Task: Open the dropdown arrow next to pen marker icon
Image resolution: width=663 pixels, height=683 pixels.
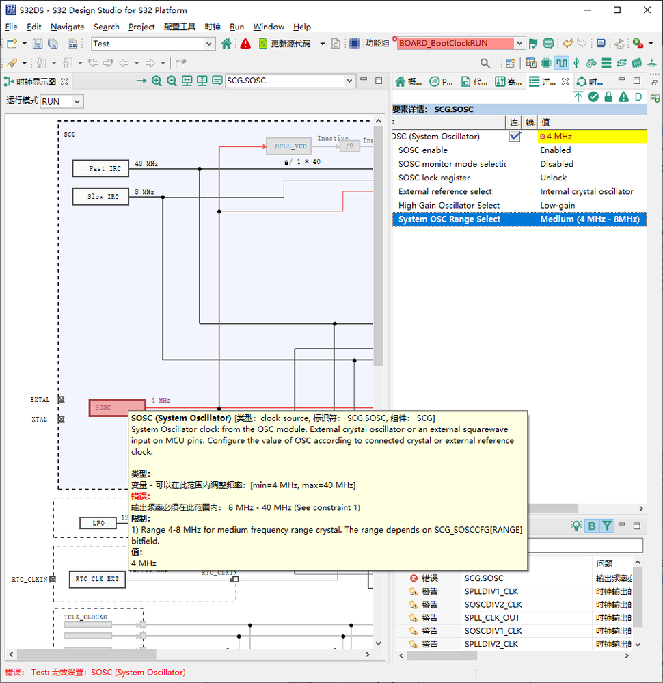Action: point(25,63)
